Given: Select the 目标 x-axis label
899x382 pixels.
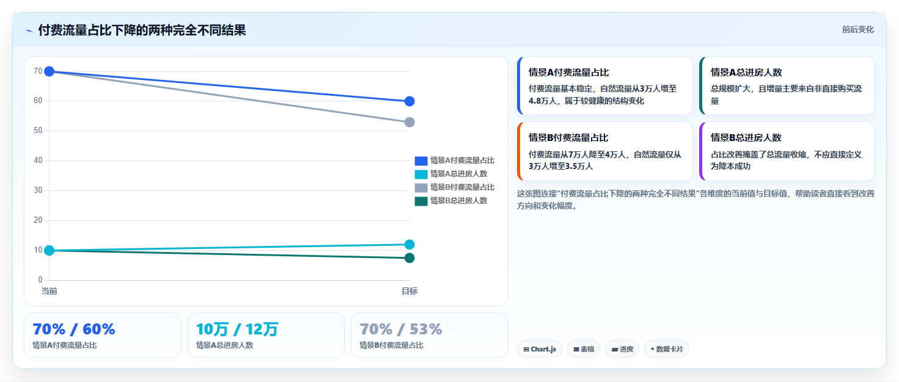Looking at the screenshot, I should pyautogui.click(x=409, y=291).
